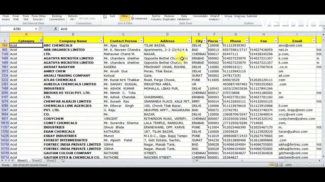Viewport: 325px width, 182px height.
Task: Switch to Page Layout view icon
Action: tap(276, 165)
